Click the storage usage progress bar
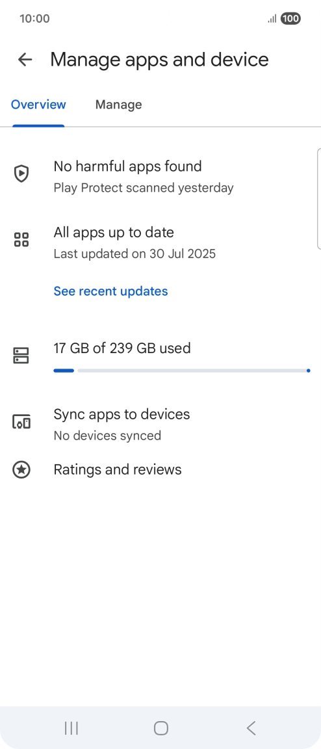This screenshot has width=321, height=749. pos(181,371)
